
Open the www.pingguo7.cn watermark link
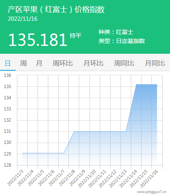(151, 192)
